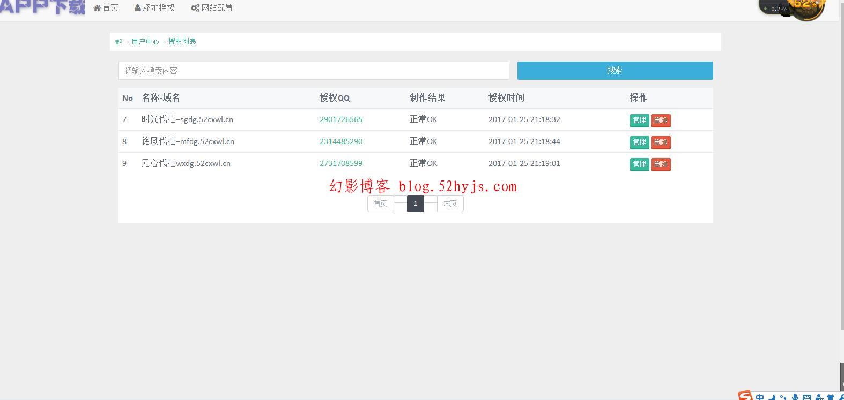Viewport: 844px width, 400px height.
Task: Click the QQ number 2314485290 link
Action: [341, 142]
